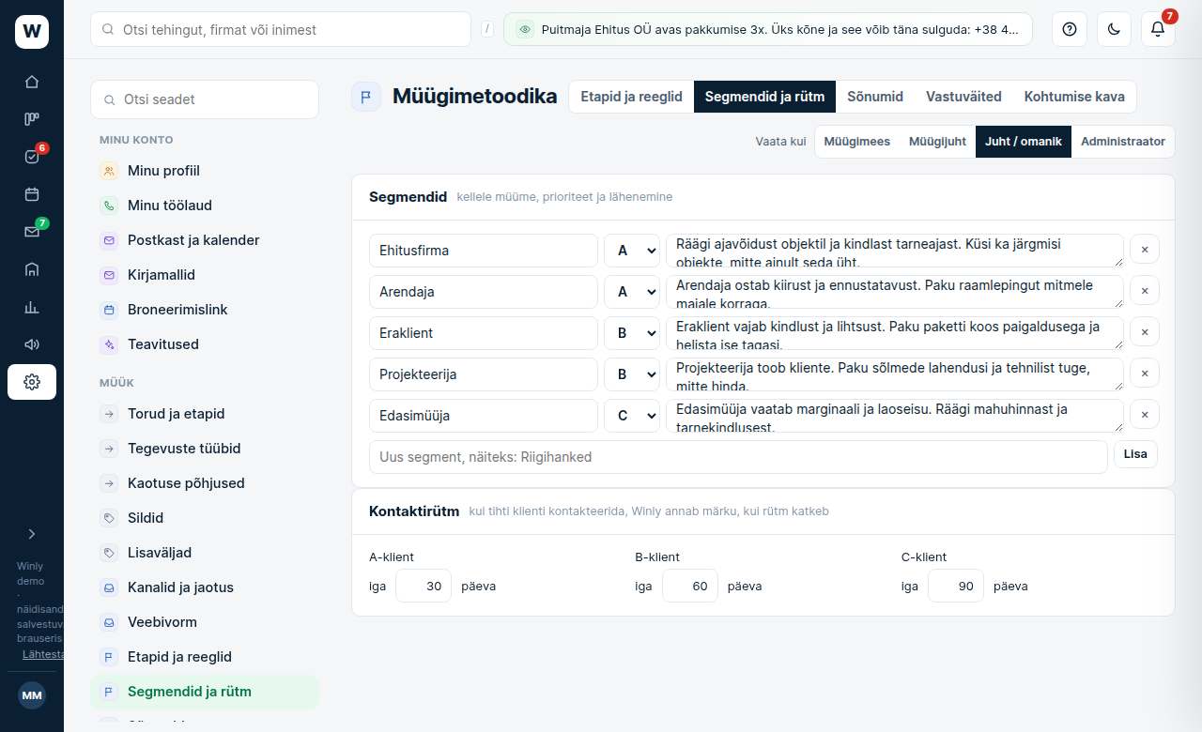Open priority dropdown for Arendaja
Viewport: 1202px width, 732px height.
(632, 292)
